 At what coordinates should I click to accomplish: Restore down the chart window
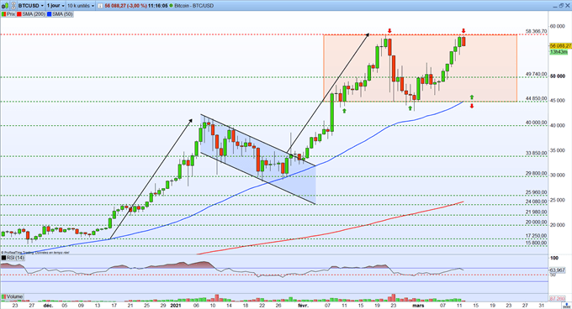(561, 6)
